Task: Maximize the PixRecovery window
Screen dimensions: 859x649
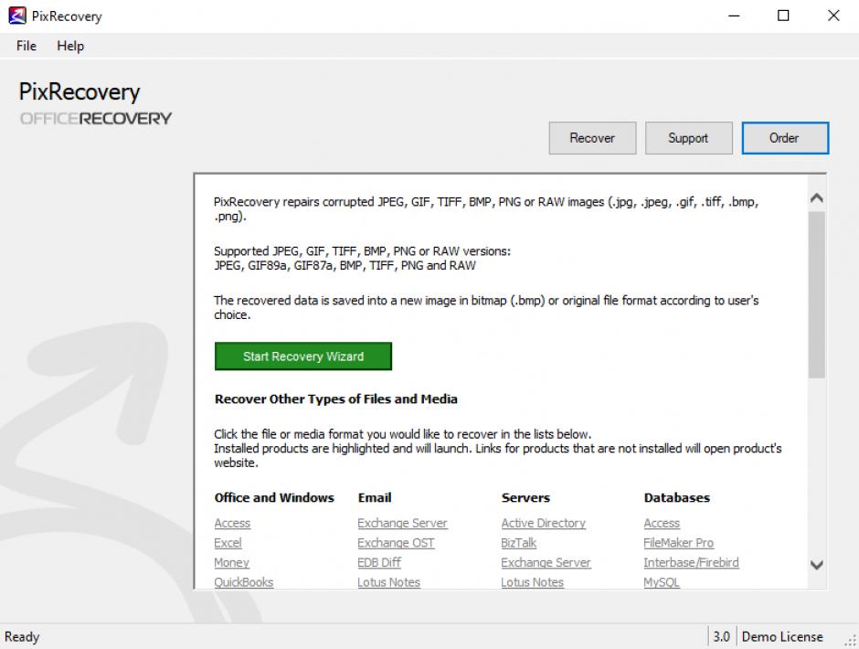Action: 783,16
